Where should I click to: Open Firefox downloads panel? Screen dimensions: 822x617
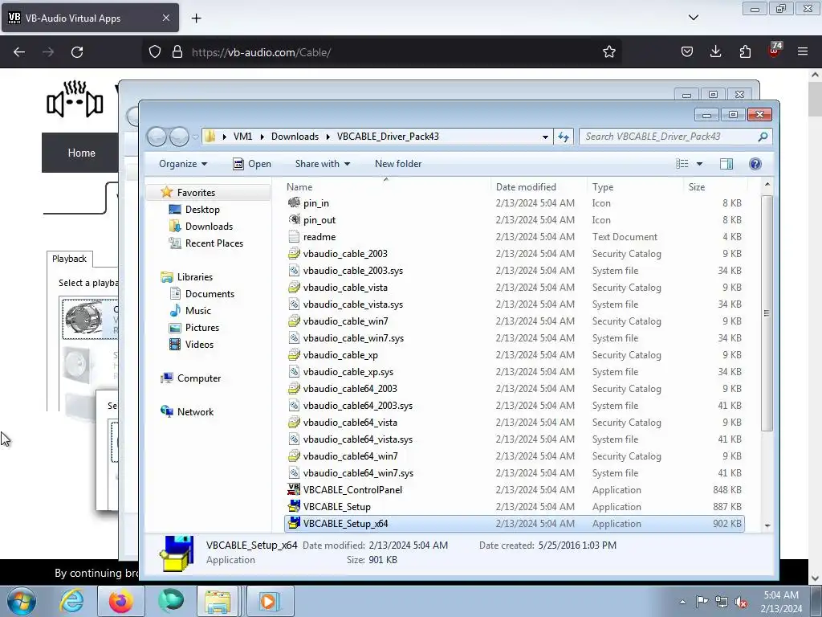pyautogui.click(x=715, y=51)
